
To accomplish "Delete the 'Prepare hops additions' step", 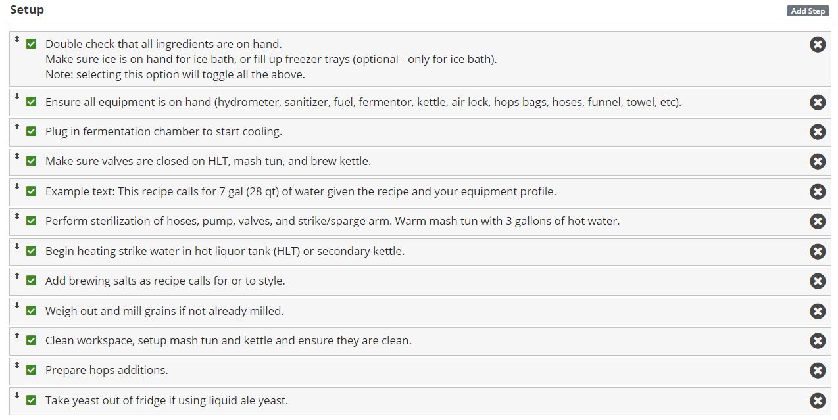I will tap(817, 371).
